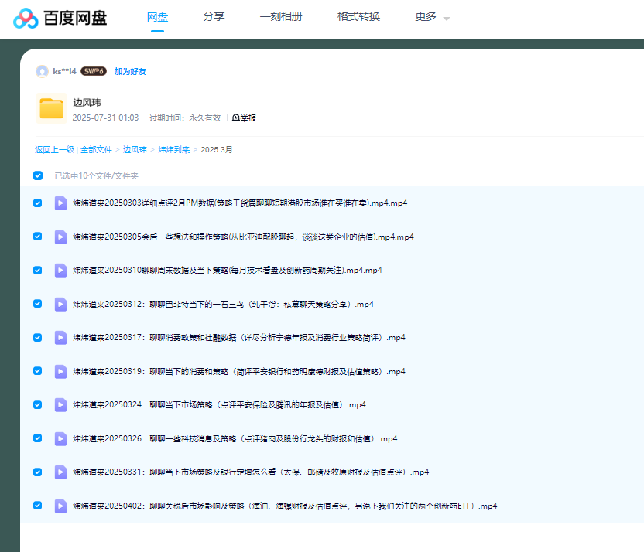The height and width of the screenshot is (552, 644).
Task: Click the 加为好友 link
Action: coord(130,71)
